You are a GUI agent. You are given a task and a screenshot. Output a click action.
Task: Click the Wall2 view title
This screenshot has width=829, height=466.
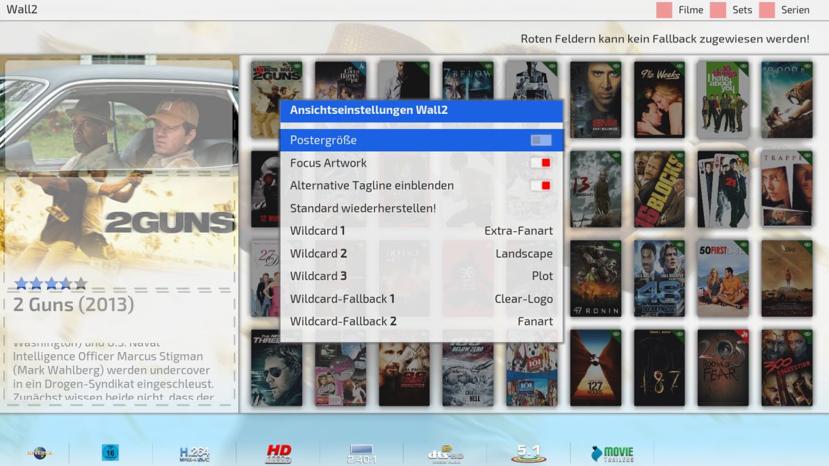pos(22,10)
